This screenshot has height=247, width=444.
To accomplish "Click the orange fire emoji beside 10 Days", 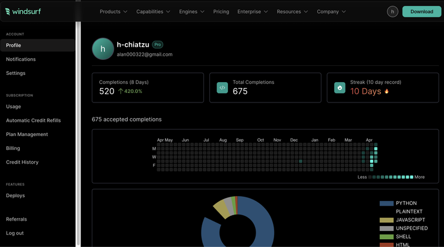I will [386, 91].
